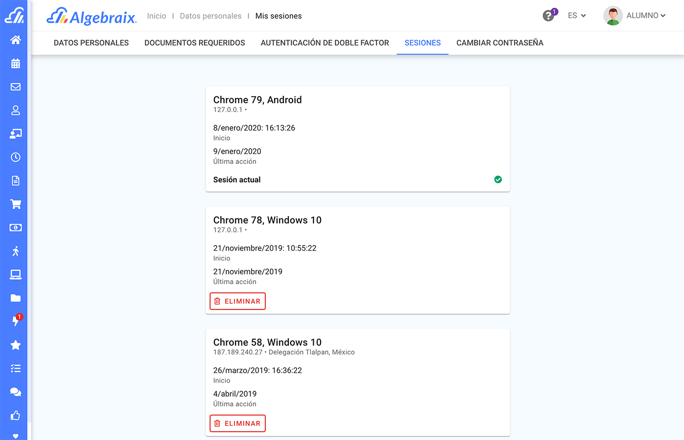Image resolution: width=684 pixels, height=440 pixels.
Task: Click the folder icon in sidebar
Action: point(16,298)
